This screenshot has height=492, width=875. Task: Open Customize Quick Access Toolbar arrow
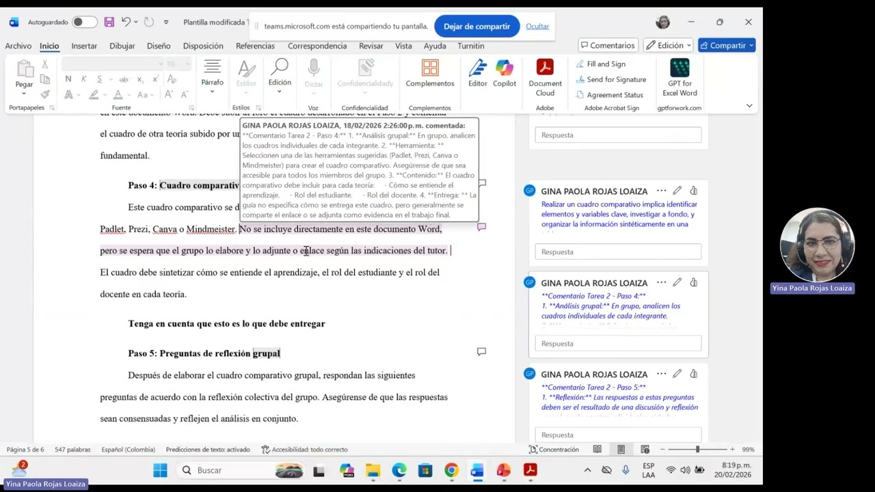(166, 22)
